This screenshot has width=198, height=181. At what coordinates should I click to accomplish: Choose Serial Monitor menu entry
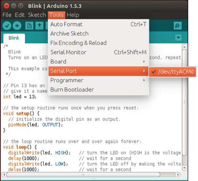pyautogui.click(x=98, y=52)
